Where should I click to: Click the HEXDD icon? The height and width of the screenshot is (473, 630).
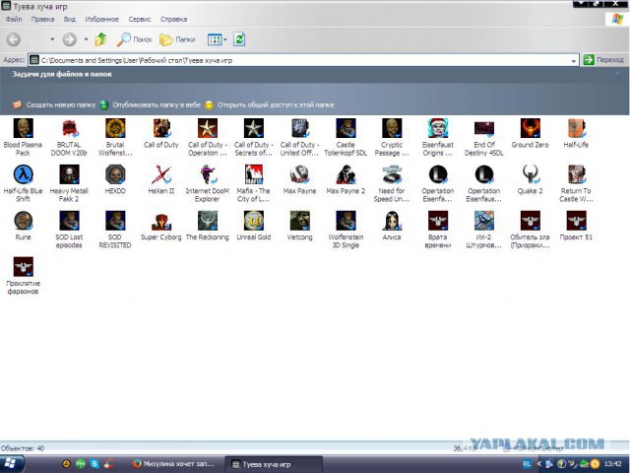[115, 174]
